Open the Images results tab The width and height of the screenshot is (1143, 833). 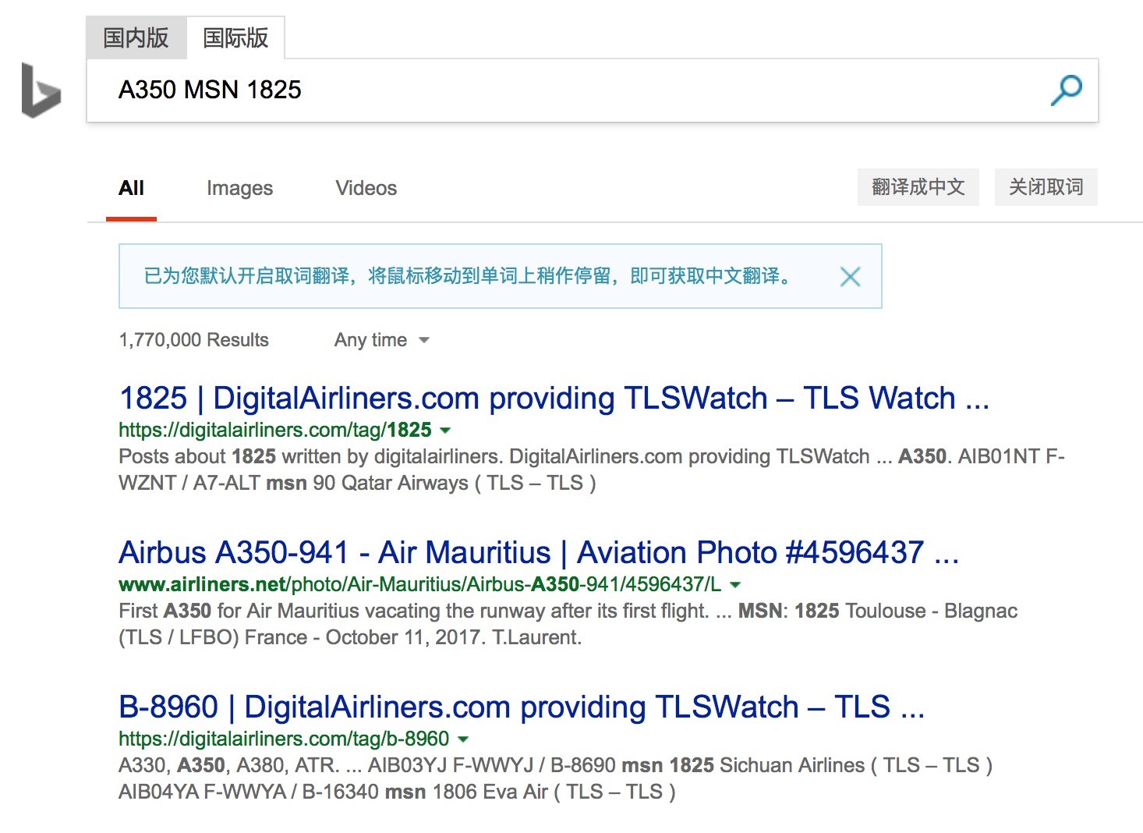point(239,188)
